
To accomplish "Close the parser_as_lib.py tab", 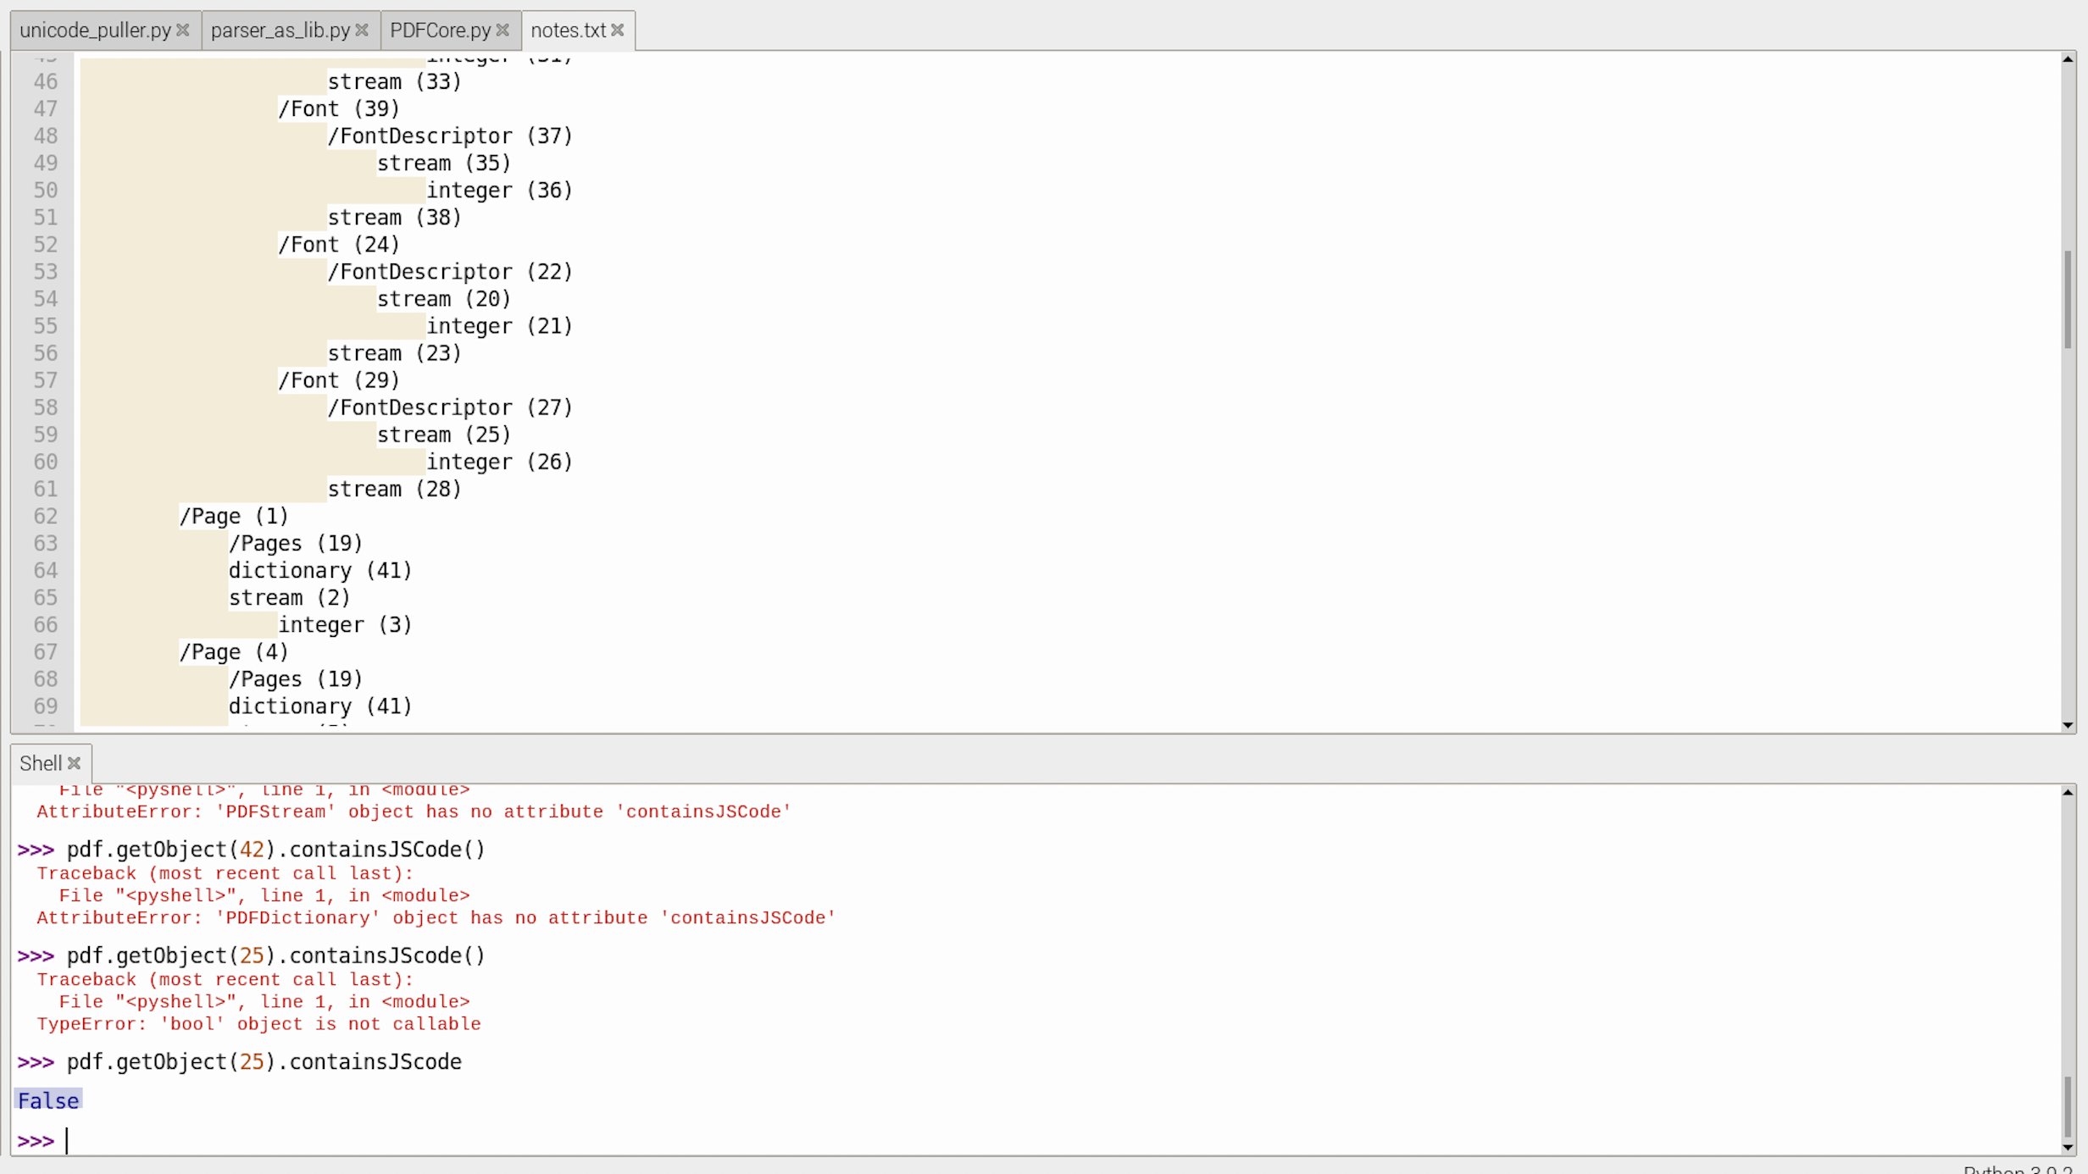I will (362, 30).
